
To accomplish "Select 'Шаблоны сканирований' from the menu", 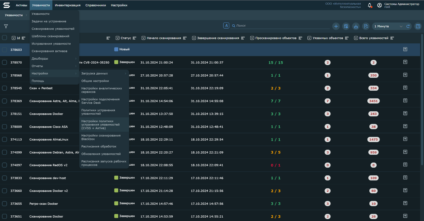I will pyautogui.click(x=50, y=36).
